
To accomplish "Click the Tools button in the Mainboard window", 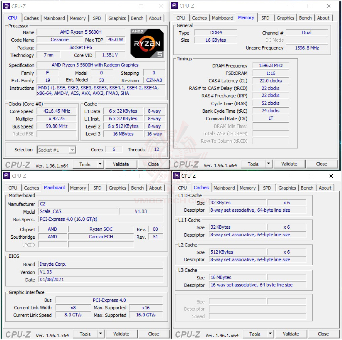I will (85, 334).
